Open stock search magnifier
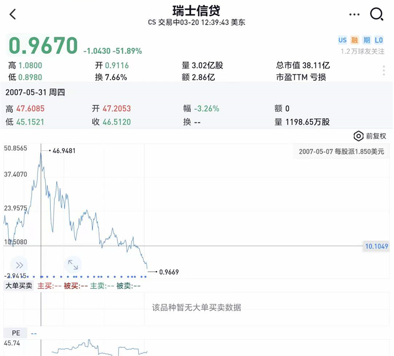 click(377, 14)
